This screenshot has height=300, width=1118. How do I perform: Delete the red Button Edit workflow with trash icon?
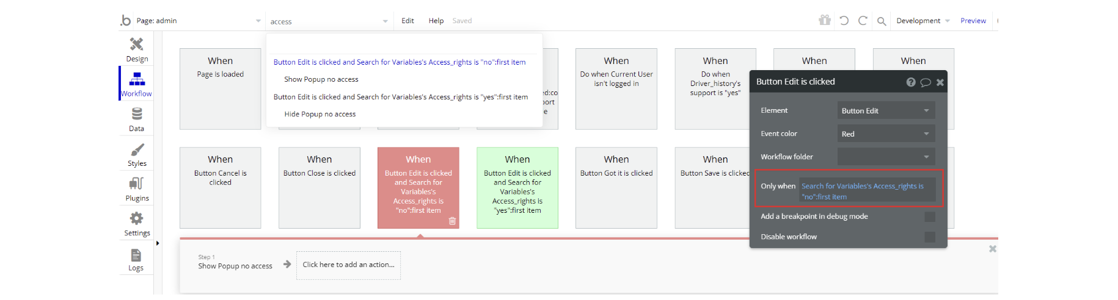pos(452,221)
